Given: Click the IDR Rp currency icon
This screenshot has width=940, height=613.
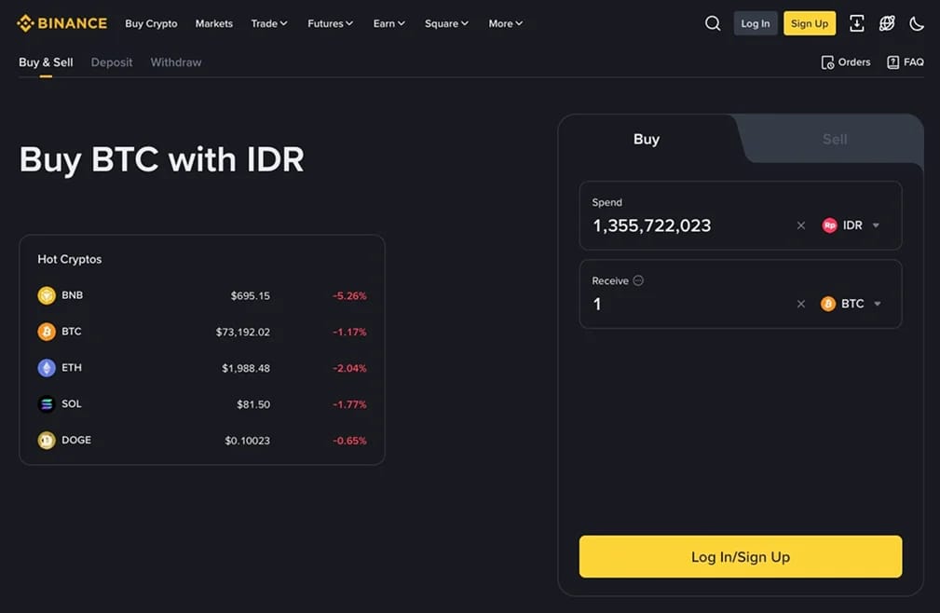Looking at the screenshot, I should click(830, 225).
